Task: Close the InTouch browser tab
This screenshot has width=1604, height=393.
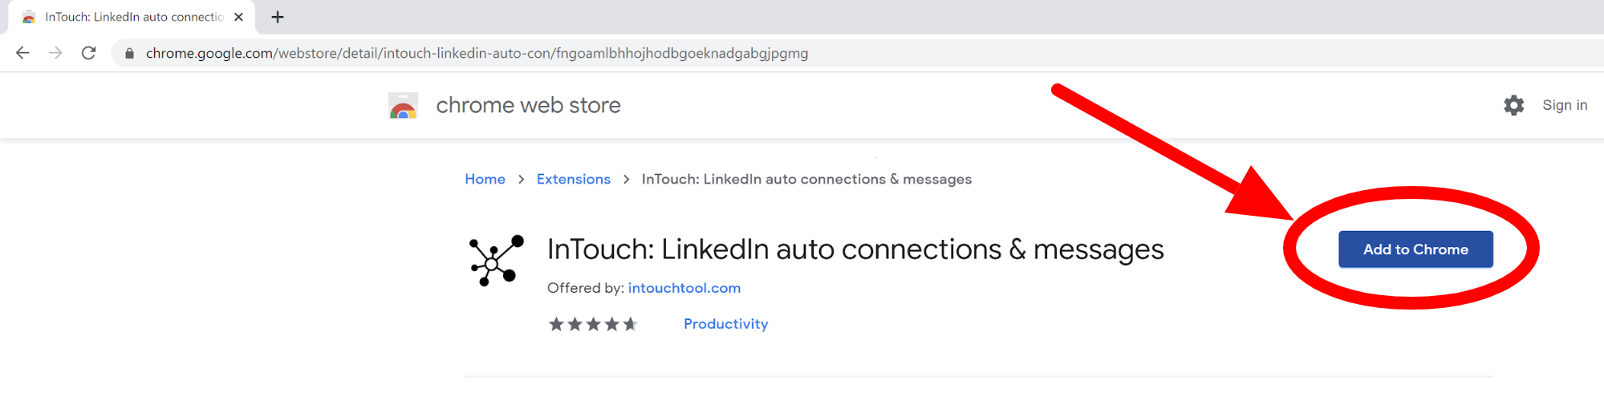Action: [x=238, y=17]
